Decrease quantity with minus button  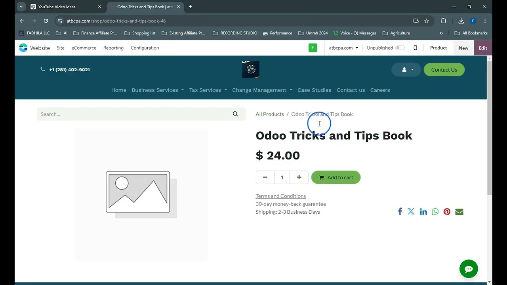pos(265,177)
